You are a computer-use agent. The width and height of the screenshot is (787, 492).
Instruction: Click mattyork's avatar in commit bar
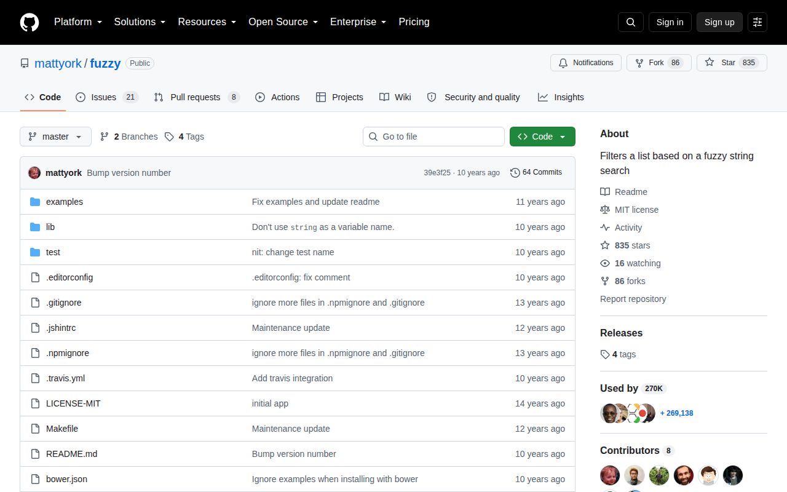(x=34, y=173)
